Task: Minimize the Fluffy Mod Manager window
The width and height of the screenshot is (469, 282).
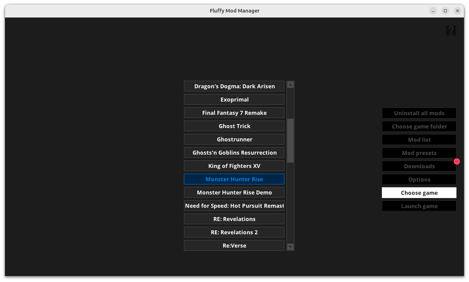Action: pyautogui.click(x=433, y=11)
